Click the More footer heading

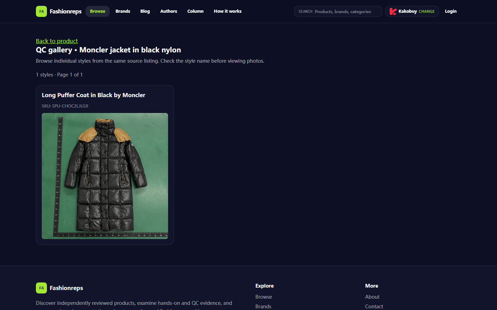click(x=372, y=286)
